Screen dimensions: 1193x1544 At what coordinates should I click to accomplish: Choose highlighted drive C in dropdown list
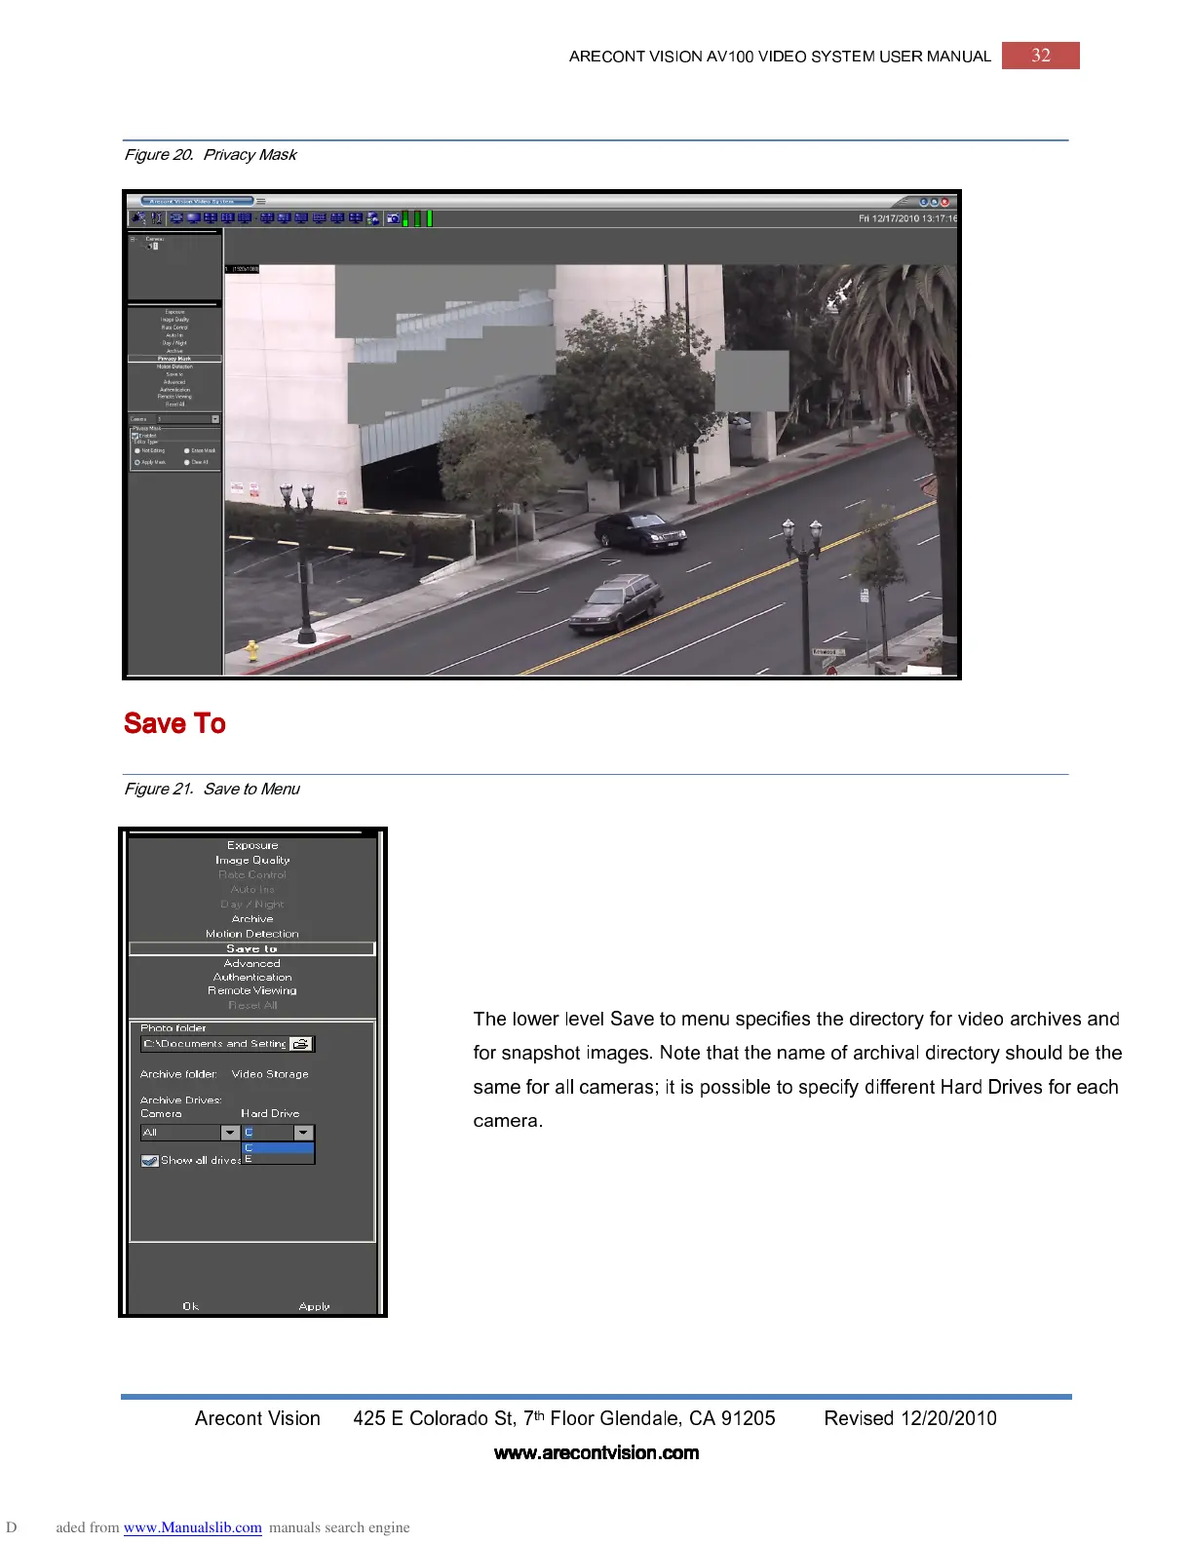point(278,1147)
